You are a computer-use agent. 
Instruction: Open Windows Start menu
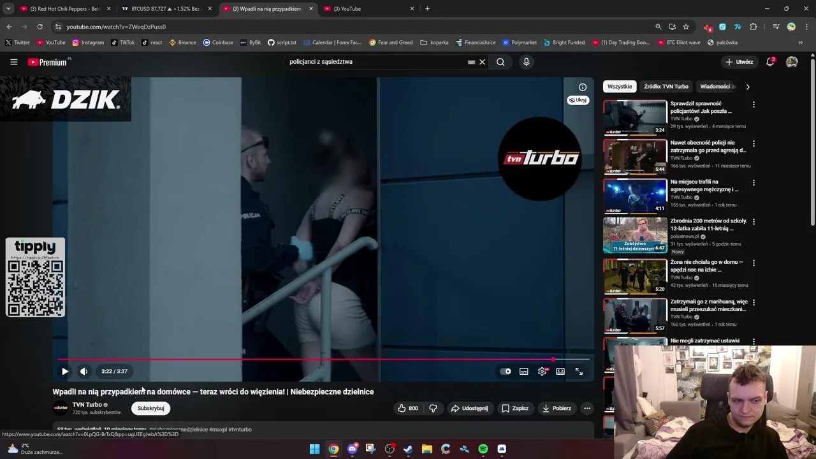click(314, 449)
